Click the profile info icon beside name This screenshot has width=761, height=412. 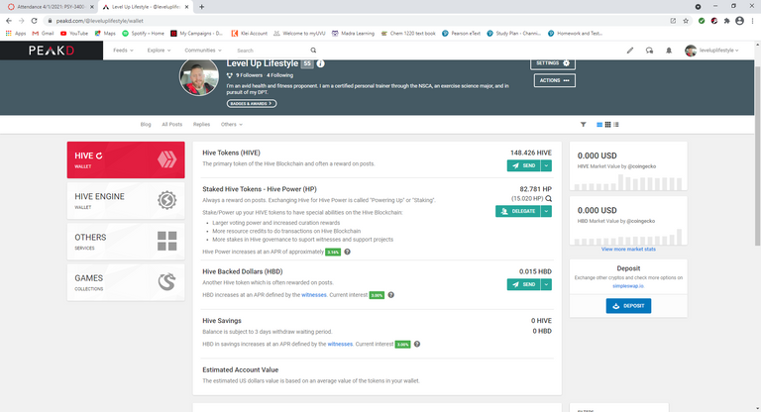(x=321, y=63)
